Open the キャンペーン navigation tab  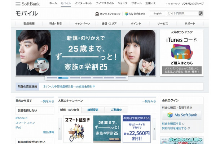[82, 23]
